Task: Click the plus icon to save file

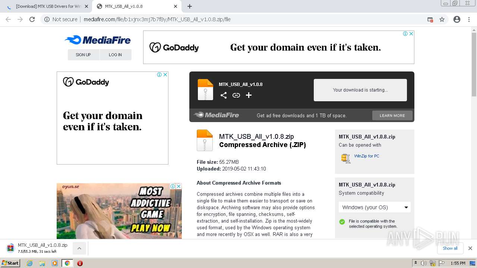Action: coord(249,95)
